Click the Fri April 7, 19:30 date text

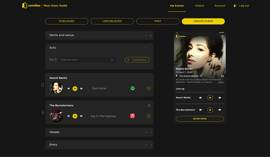(184, 72)
